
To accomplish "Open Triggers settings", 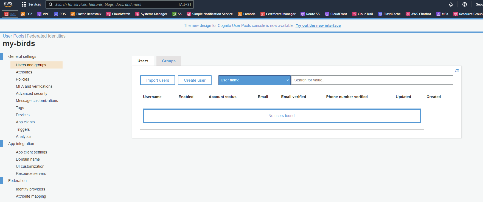I will (23, 129).
